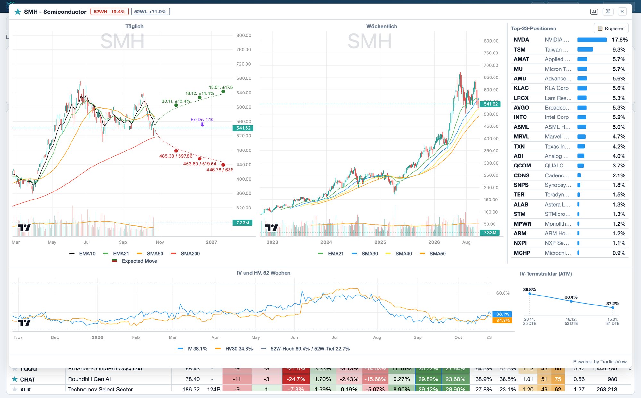Screen dimensions: 641x398
Task: Click the 39.8% point at 25 DTE
Action: 529,294
